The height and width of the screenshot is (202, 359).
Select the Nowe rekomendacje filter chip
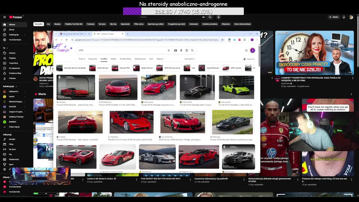coord(242,24)
